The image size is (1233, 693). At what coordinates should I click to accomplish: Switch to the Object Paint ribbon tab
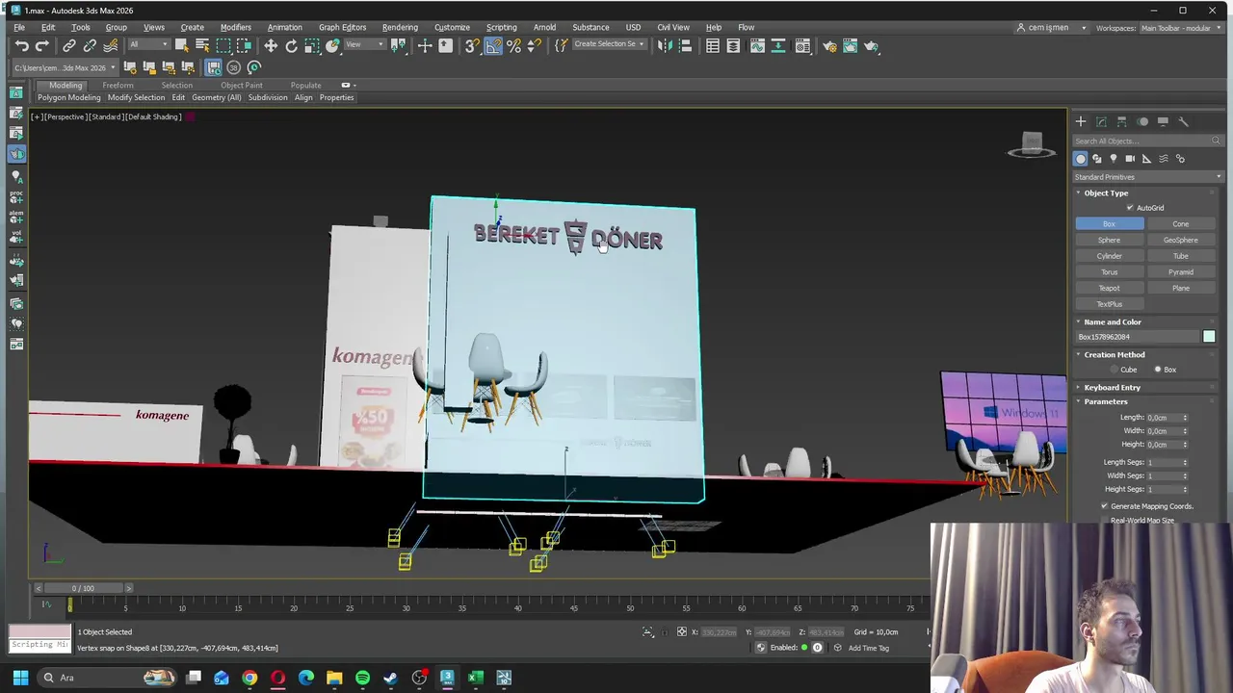(x=241, y=86)
